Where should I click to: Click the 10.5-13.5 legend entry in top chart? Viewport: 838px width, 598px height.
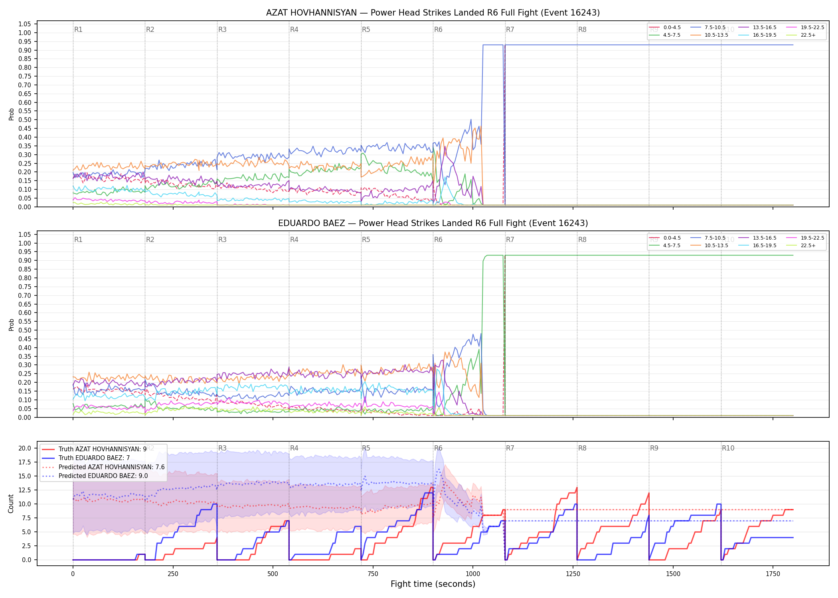(x=709, y=35)
